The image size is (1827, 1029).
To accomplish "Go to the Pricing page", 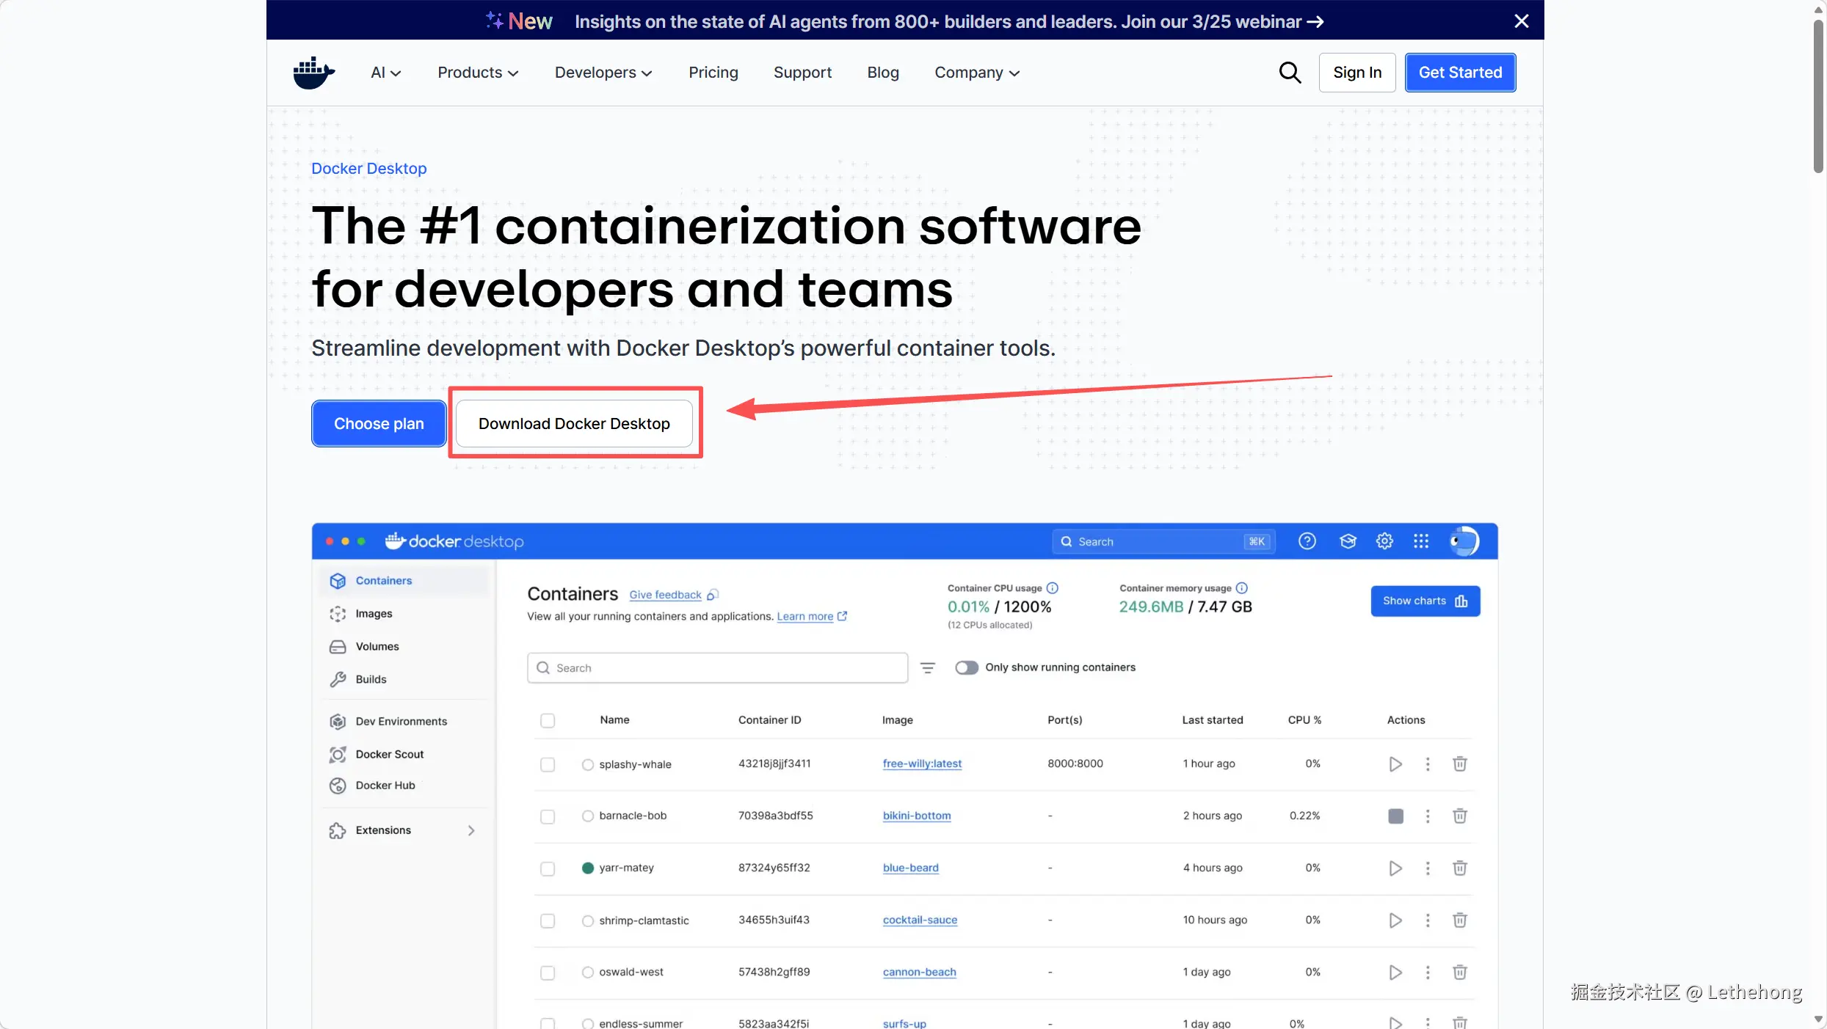I will pos(713,73).
